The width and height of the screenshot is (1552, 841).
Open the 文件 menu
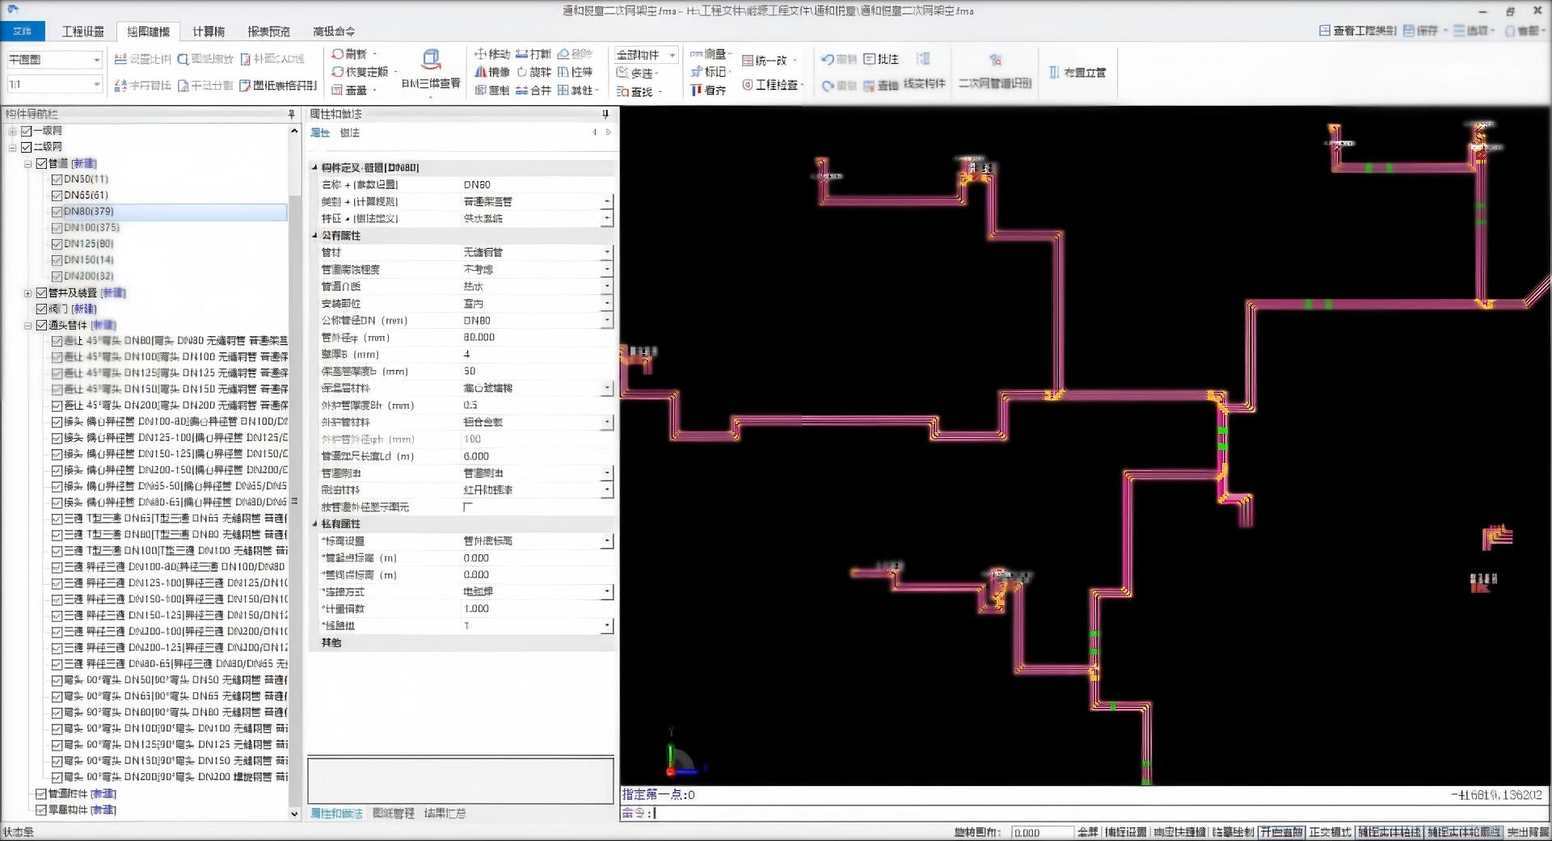[23, 32]
